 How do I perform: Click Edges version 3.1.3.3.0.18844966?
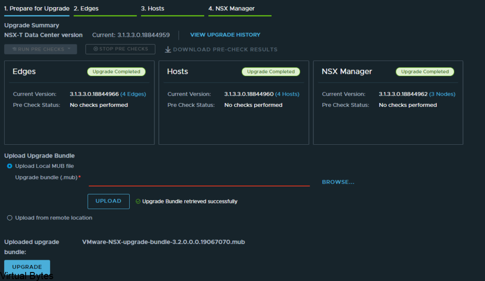[94, 94]
